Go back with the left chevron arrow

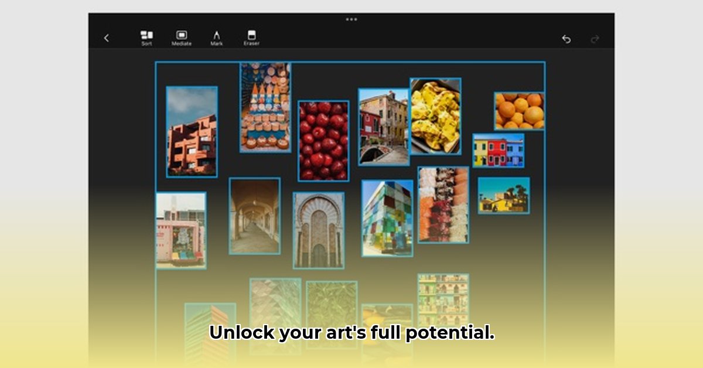(x=106, y=38)
